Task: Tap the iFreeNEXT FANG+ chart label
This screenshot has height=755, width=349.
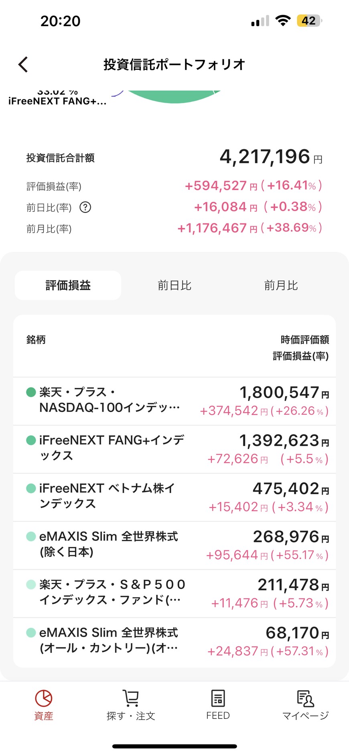Action: pos(57,101)
